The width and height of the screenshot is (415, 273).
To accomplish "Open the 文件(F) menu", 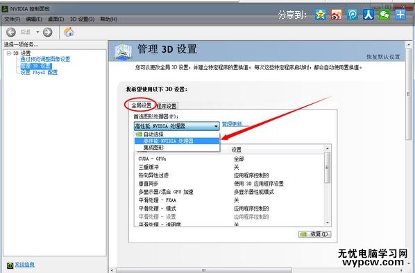I will 12,19.
